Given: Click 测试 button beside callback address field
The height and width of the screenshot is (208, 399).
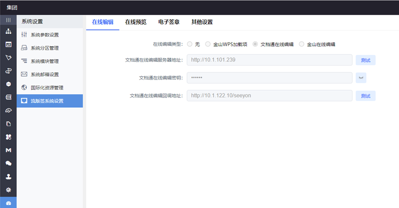Looking at the screenshot, I should point(365,96).
